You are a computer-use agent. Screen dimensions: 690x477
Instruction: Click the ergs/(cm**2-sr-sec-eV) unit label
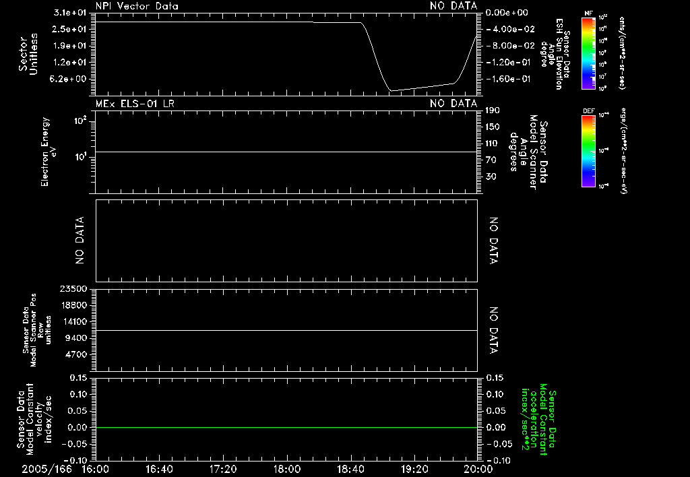click(623, 151)
